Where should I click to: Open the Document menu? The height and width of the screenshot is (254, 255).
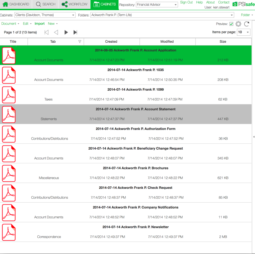tap(8, 24)
